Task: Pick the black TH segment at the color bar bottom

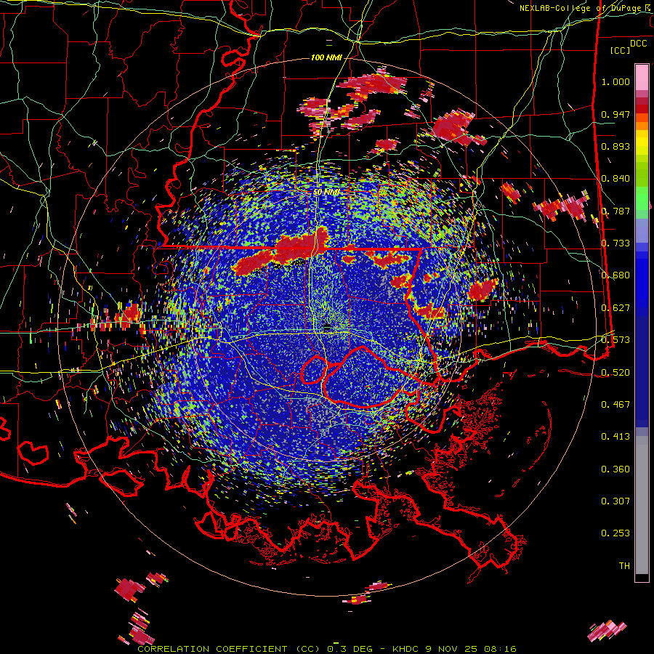Action: 642,578
